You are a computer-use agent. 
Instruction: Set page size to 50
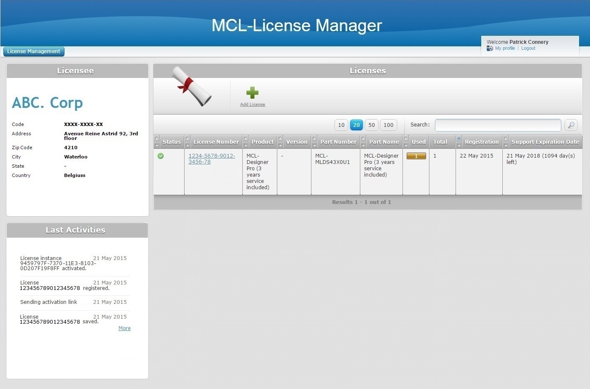point(371,125)
